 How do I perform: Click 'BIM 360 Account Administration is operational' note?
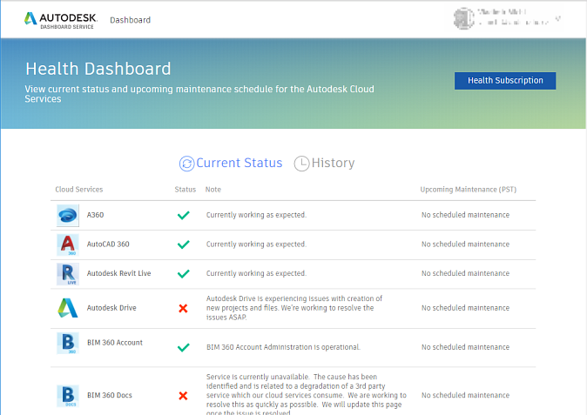click(x=283, y=347)
